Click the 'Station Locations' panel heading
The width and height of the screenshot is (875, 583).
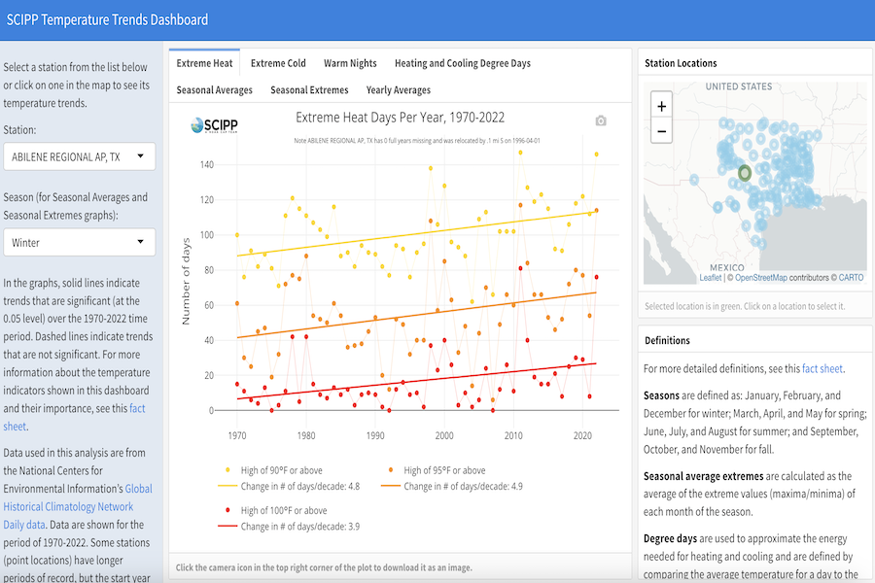pos(681,63)
